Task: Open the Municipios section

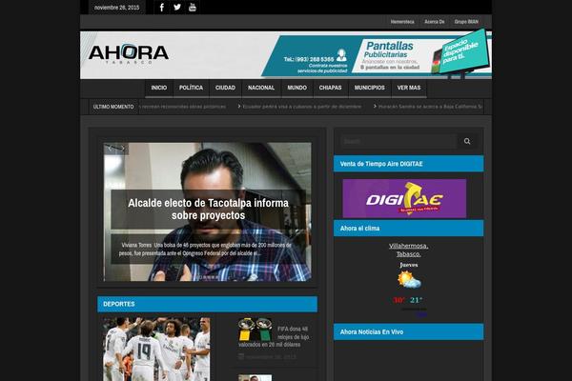Action: [370, 88]
